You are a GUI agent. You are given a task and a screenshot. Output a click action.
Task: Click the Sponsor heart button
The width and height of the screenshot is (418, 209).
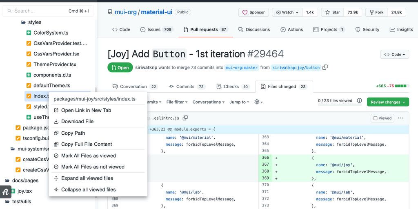coord(253,12)
